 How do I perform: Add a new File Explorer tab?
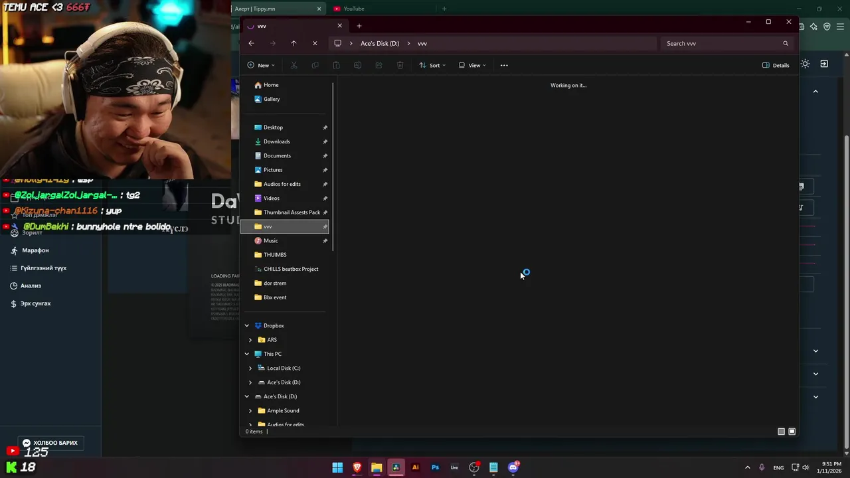click(359, 26)
